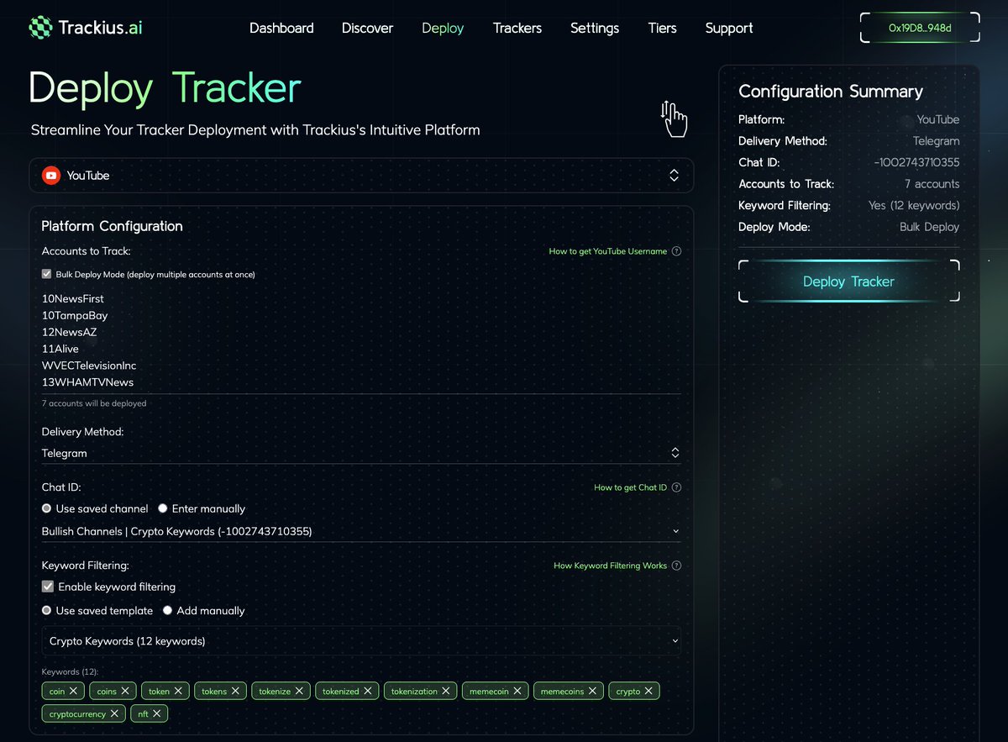Click '7 accounts will be deployed' note
1008x742 pixels.
(94, 403)
